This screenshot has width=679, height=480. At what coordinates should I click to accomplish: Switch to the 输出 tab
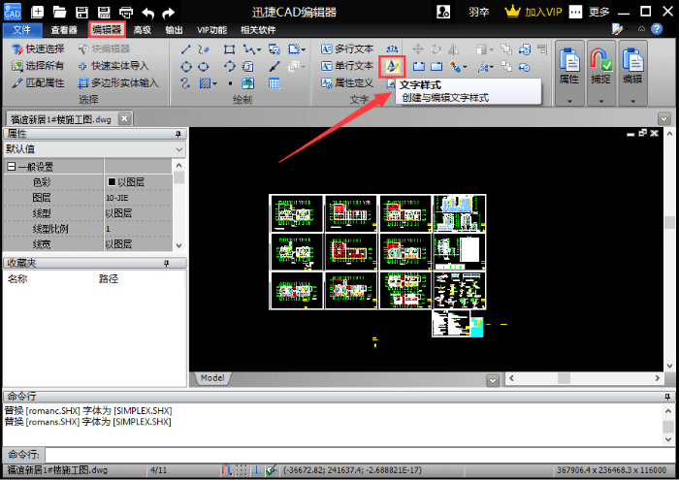pyautogui.click(x=174, y=30)
